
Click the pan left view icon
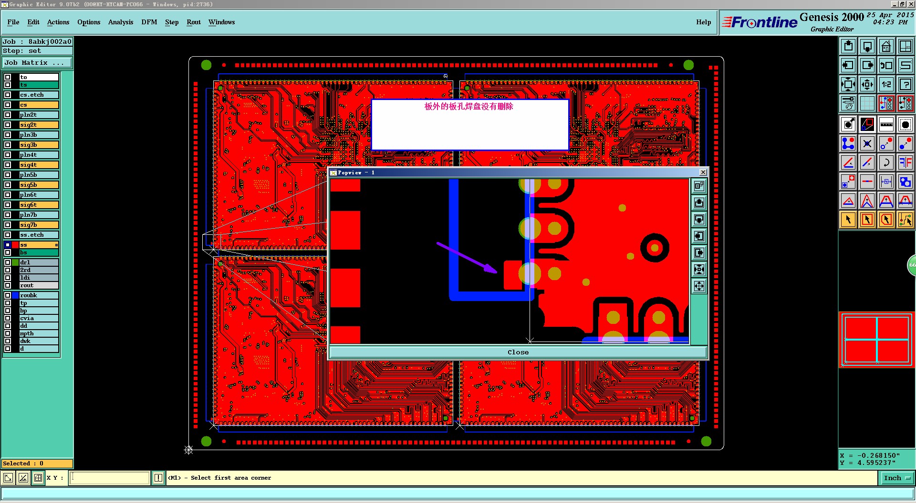pyautogui.click(x=848, y=65)
